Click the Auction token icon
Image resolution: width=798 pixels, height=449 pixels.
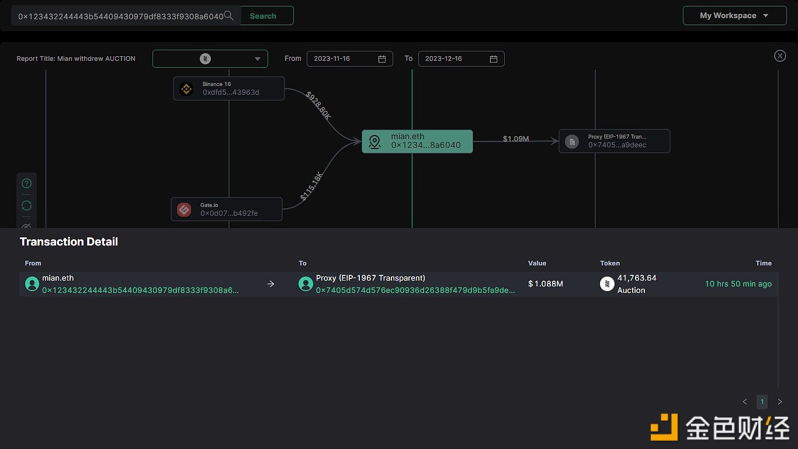tap(607, 284)
